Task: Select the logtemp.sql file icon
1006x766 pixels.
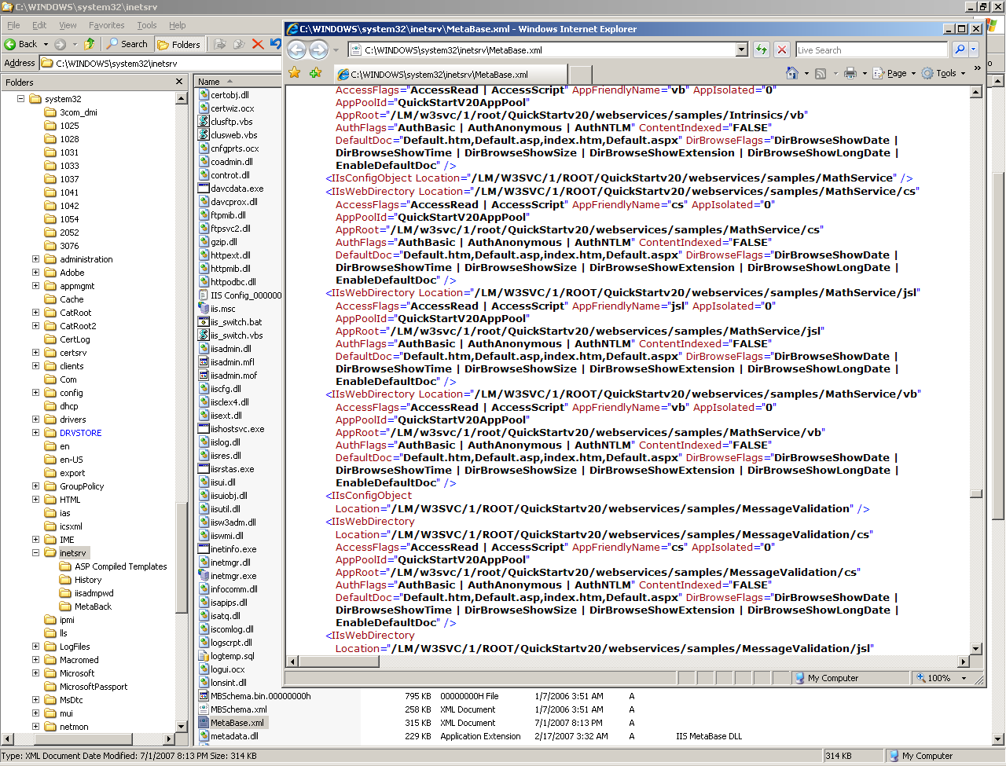Action: 204,656
